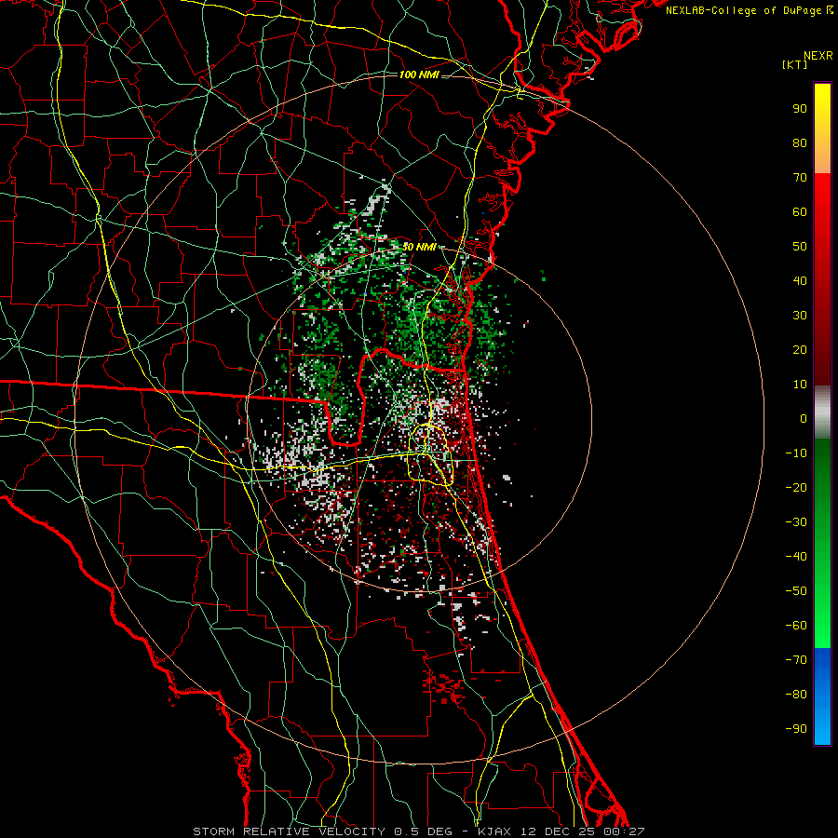Click the 0 value on velocity scale
The height and width of the screenshot is (838, 838).
click(804, 418)
